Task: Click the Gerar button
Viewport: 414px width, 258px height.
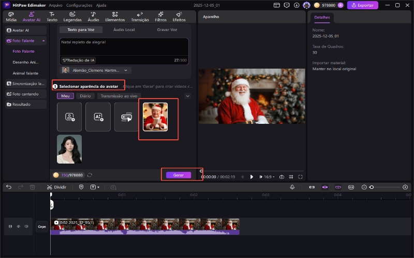Action: 179,175
